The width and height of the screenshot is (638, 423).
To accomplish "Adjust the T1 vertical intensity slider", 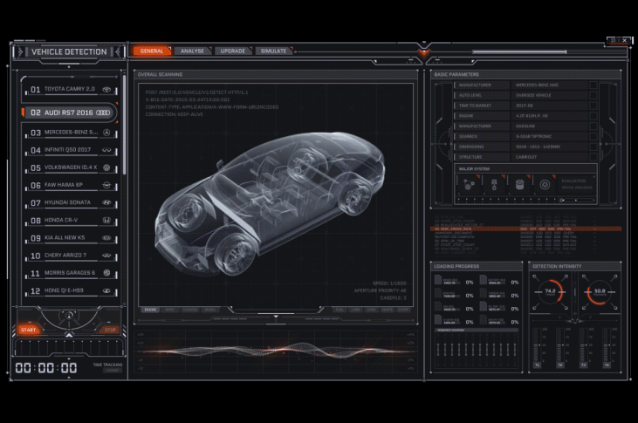I will (x=537, y=345).
